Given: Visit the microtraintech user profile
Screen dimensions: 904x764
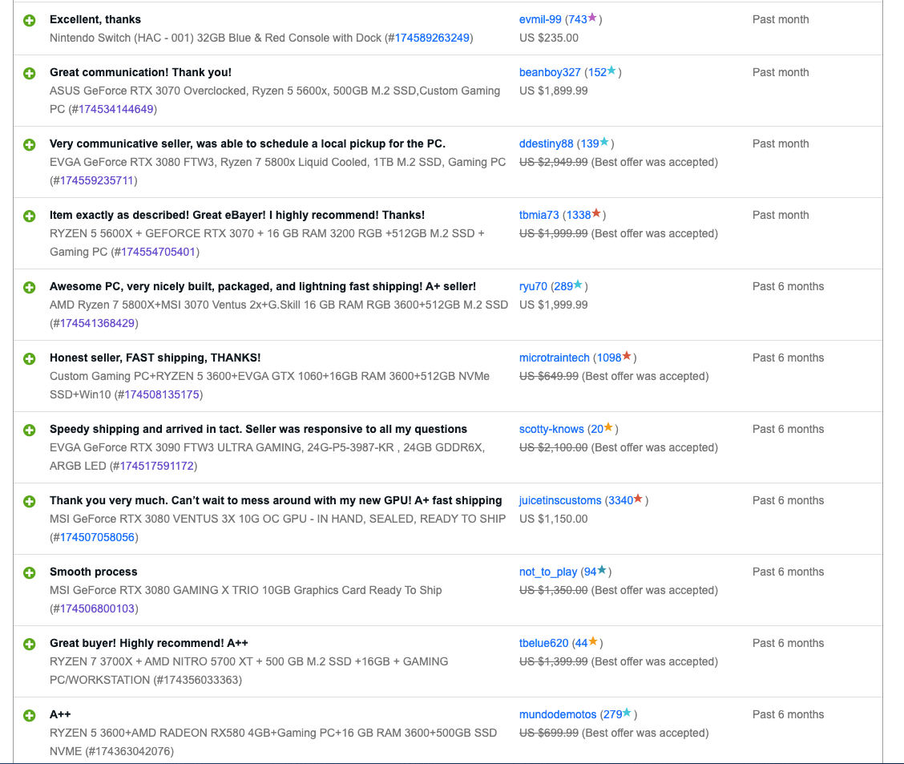Looking at the screenshot, I should 554,358.
